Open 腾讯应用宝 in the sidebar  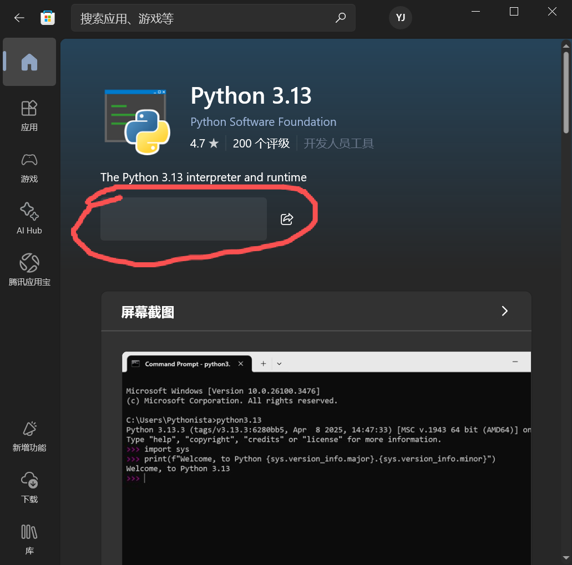29,271
